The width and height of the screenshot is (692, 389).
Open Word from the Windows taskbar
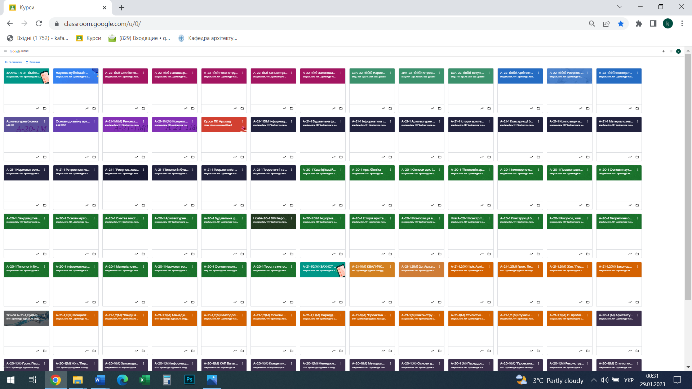point(100,380)
